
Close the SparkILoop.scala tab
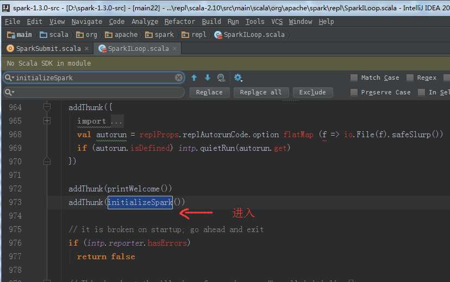(x=174, y=49)
